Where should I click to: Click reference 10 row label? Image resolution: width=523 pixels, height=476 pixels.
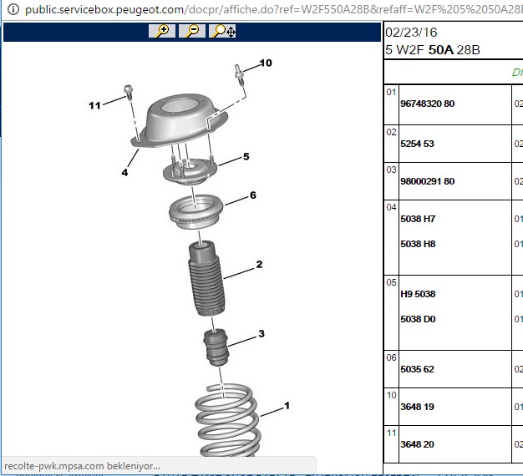391,395
